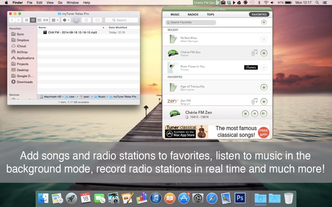Open Photoshop from the Dock
Viewport: 332px width, 207px height.
[240, 198]
